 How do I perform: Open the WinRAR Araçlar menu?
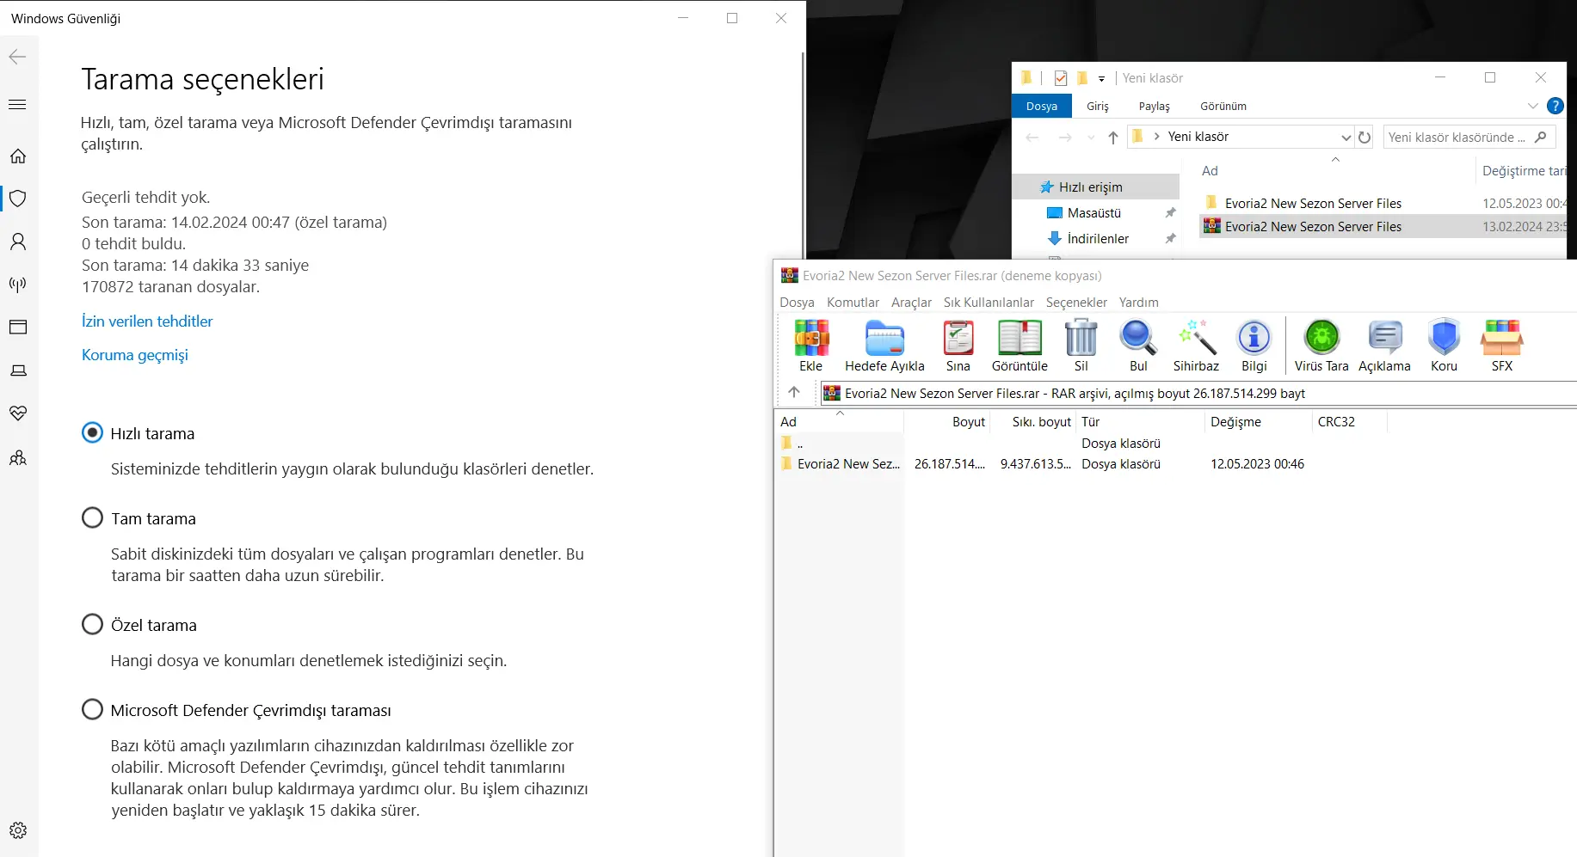click(x=911, y=303)
